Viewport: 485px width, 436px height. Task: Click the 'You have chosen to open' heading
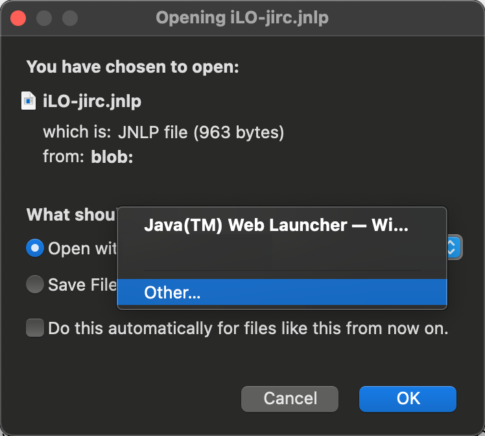[x=133, y=67]
